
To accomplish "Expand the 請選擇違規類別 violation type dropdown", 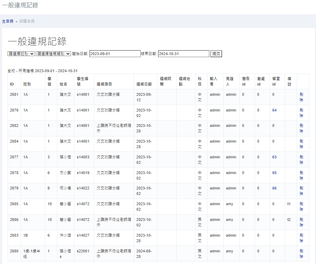I will click(53, 54).
